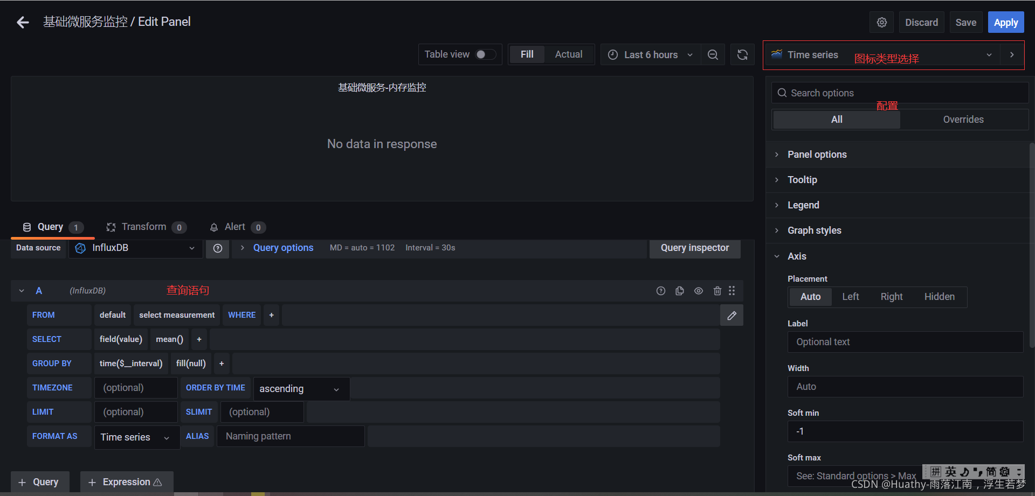Click Apply button
Screen dimensions: 1035x496
tap(1006, 23)
